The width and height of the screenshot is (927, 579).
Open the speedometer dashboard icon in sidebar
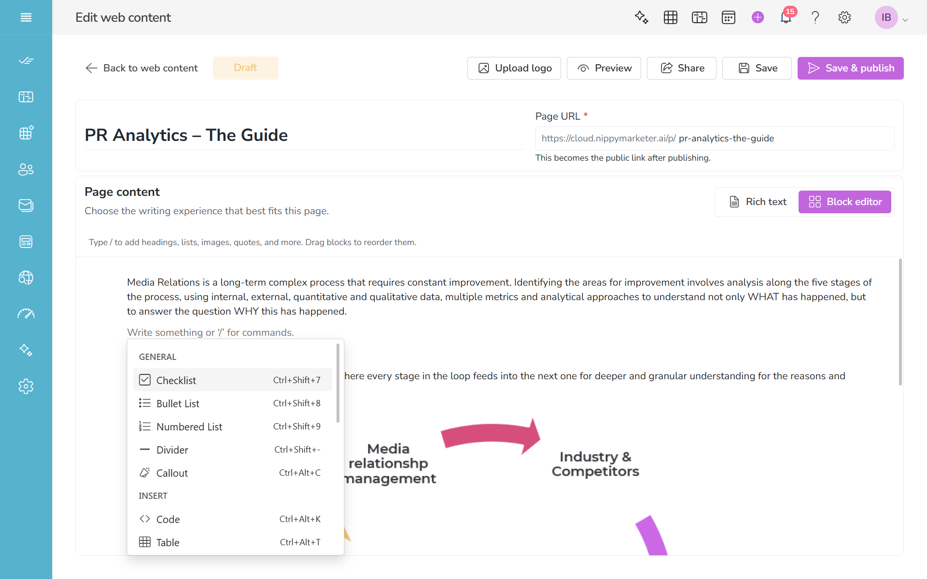pyautogui.click(x=26, y=314)
